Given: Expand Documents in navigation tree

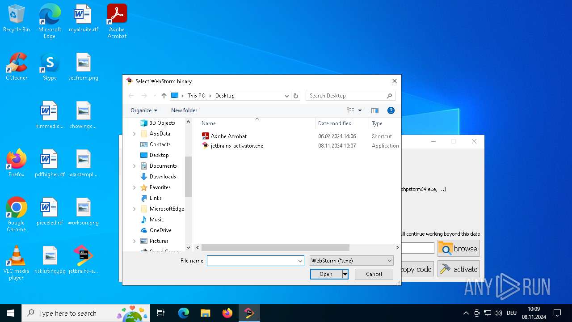Looking at the screenshot, I should pyautogui.click(x=135, y=166).
